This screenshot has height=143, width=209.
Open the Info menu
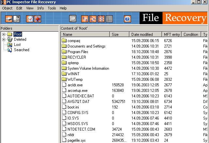40,8
